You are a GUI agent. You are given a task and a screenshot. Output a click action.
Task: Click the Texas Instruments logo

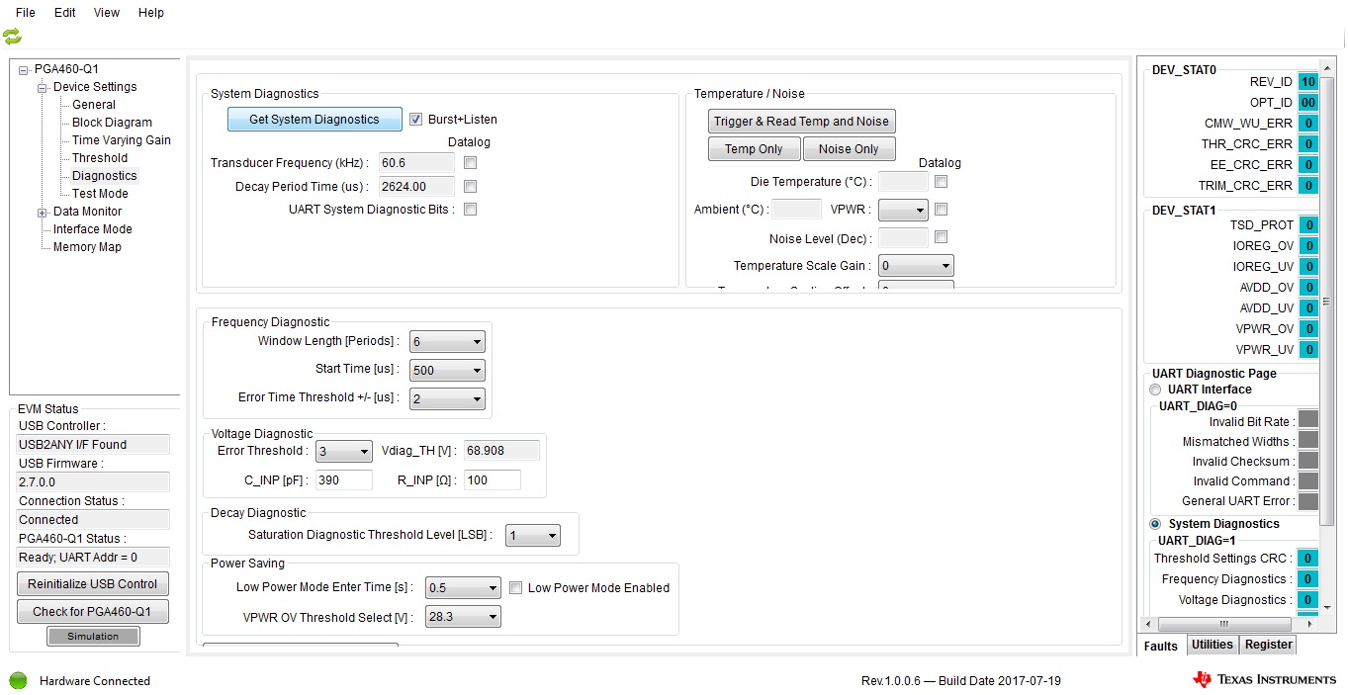(x=1263, y=679)
